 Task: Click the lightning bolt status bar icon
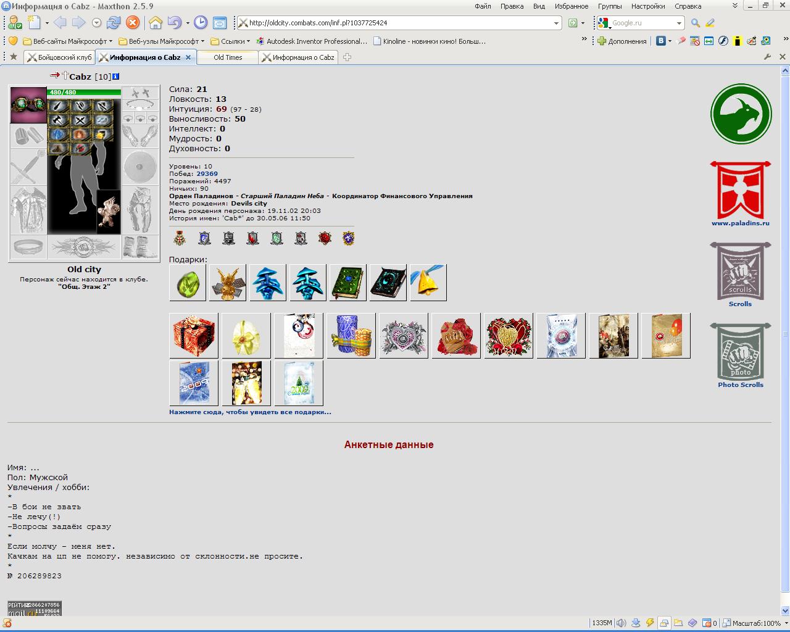pyautogui.click(x=649, y=623)
